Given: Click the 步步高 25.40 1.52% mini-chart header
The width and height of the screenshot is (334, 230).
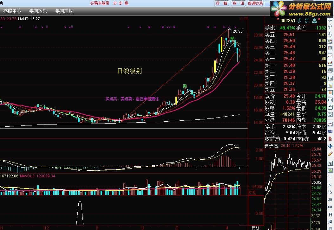Looking at the screenshot, I should (x=284, y=146).
